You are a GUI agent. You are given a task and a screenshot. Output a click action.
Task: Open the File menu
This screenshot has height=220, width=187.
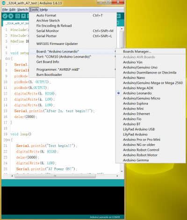coord(5,10)
